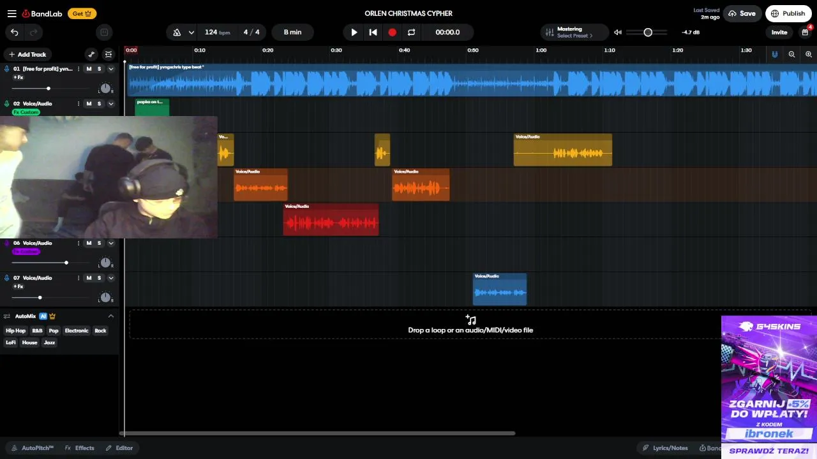The width and height of the screenshot is (817, 459).
Task: Click Get membership crown button
Action: (82, 13)
